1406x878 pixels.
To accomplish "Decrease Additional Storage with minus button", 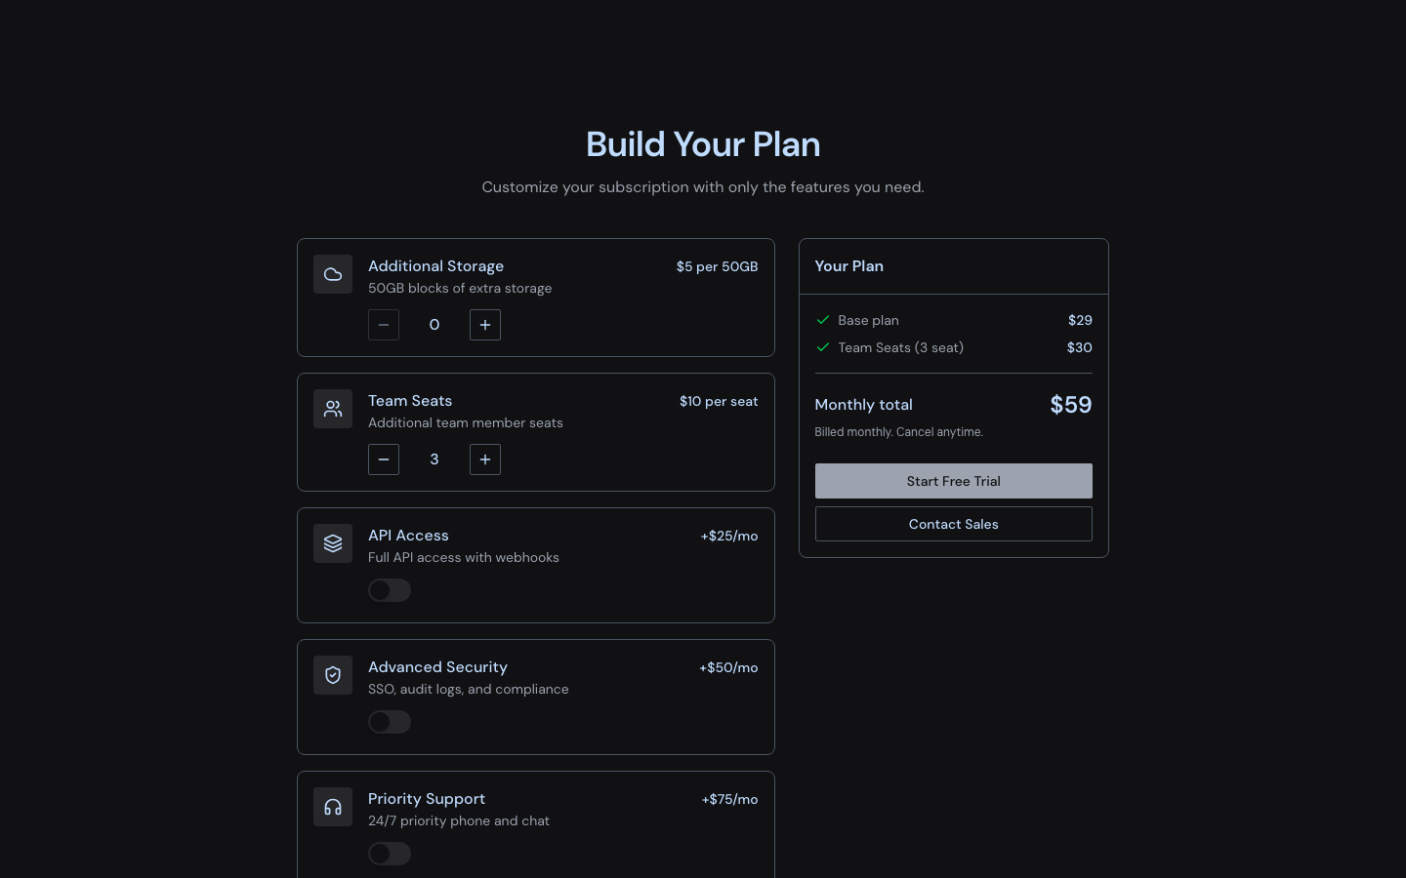I will [384, 325].
